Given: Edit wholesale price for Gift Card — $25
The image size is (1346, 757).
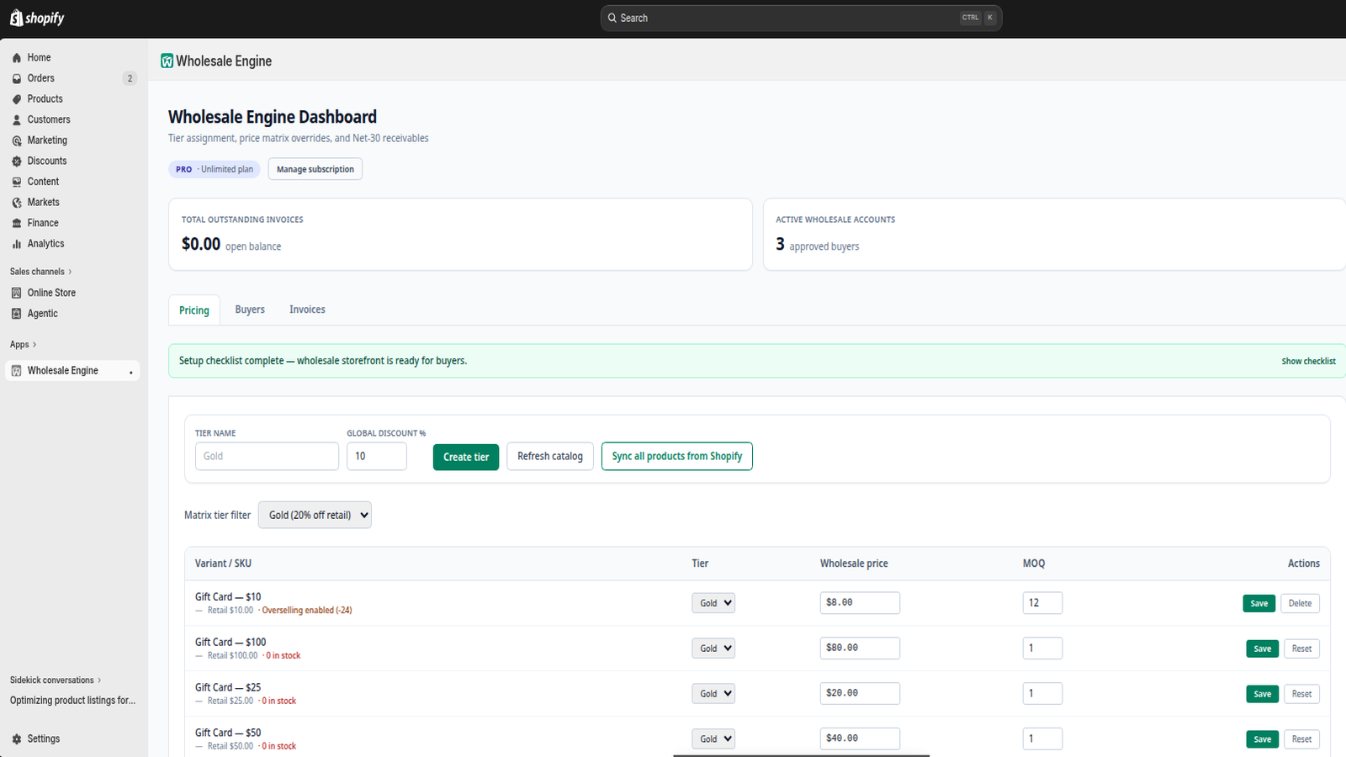Looking at the screenshot, I should click(860, 694).
